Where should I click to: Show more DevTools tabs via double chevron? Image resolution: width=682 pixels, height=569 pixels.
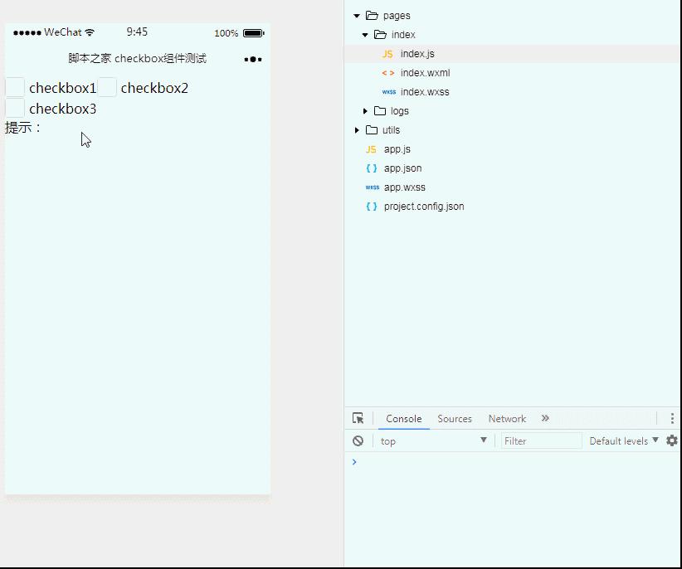click(x=545, y=418)
